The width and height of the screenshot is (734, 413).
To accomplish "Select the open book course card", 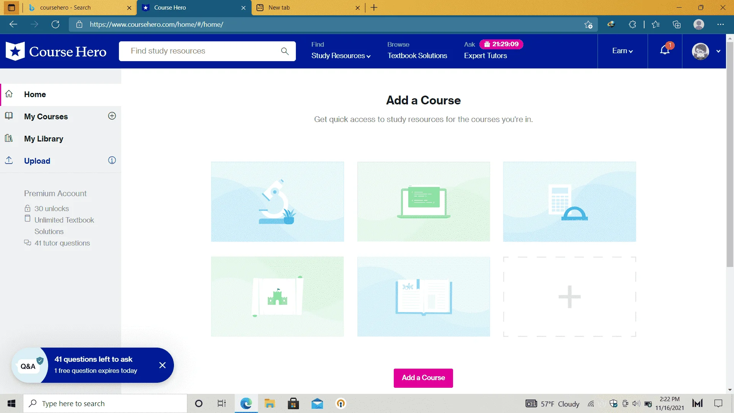I will coord(424,296).
